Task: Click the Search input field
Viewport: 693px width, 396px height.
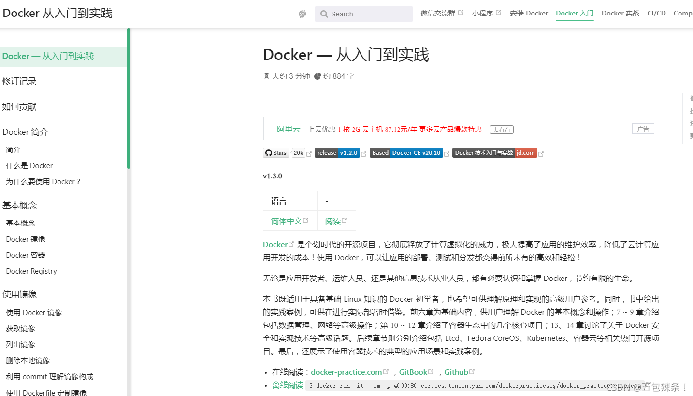Action: [x=364, y=14]
